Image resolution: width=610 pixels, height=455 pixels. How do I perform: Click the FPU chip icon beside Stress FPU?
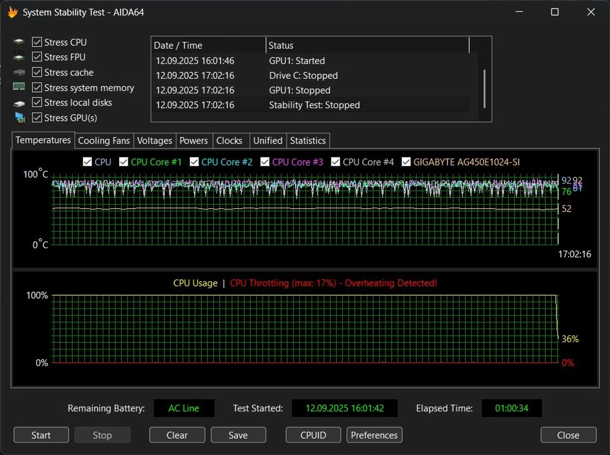pyautogui.click(x=19, y=57)
